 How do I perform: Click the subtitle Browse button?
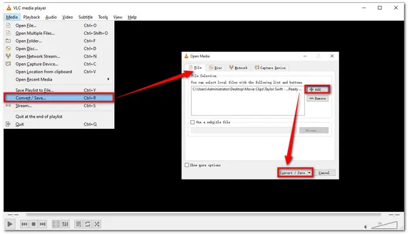314,130
